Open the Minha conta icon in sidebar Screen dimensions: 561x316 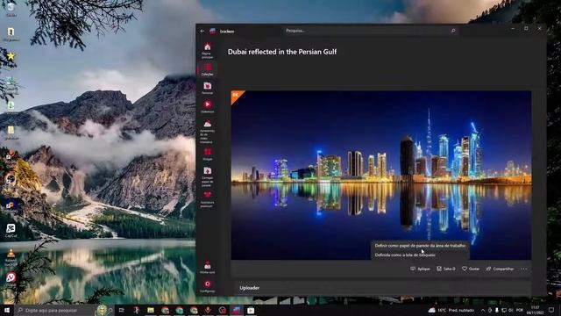(207, 267)
